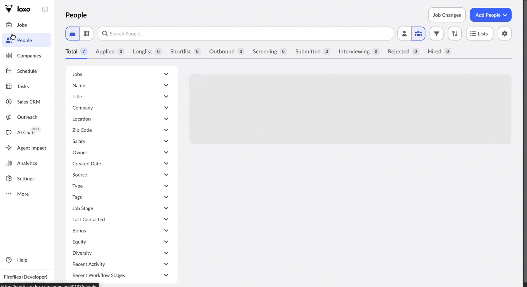Open the Outreach section
527x287 pixels.
click(x=26, y=117)
